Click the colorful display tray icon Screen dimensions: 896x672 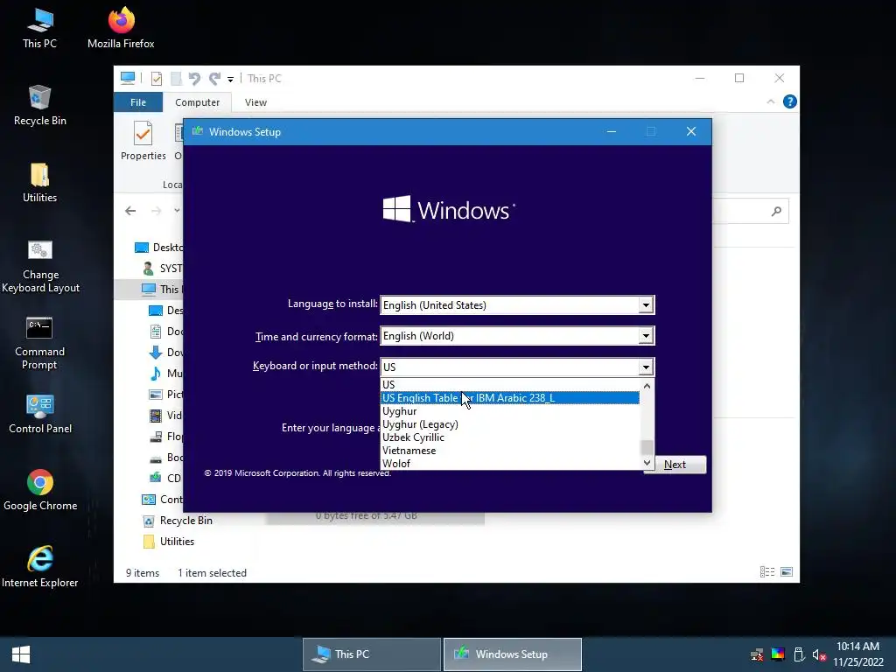click(778, 654)
